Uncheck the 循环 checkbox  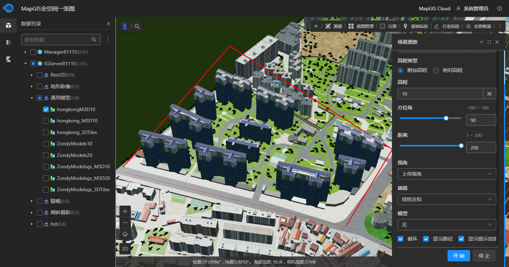400,239
